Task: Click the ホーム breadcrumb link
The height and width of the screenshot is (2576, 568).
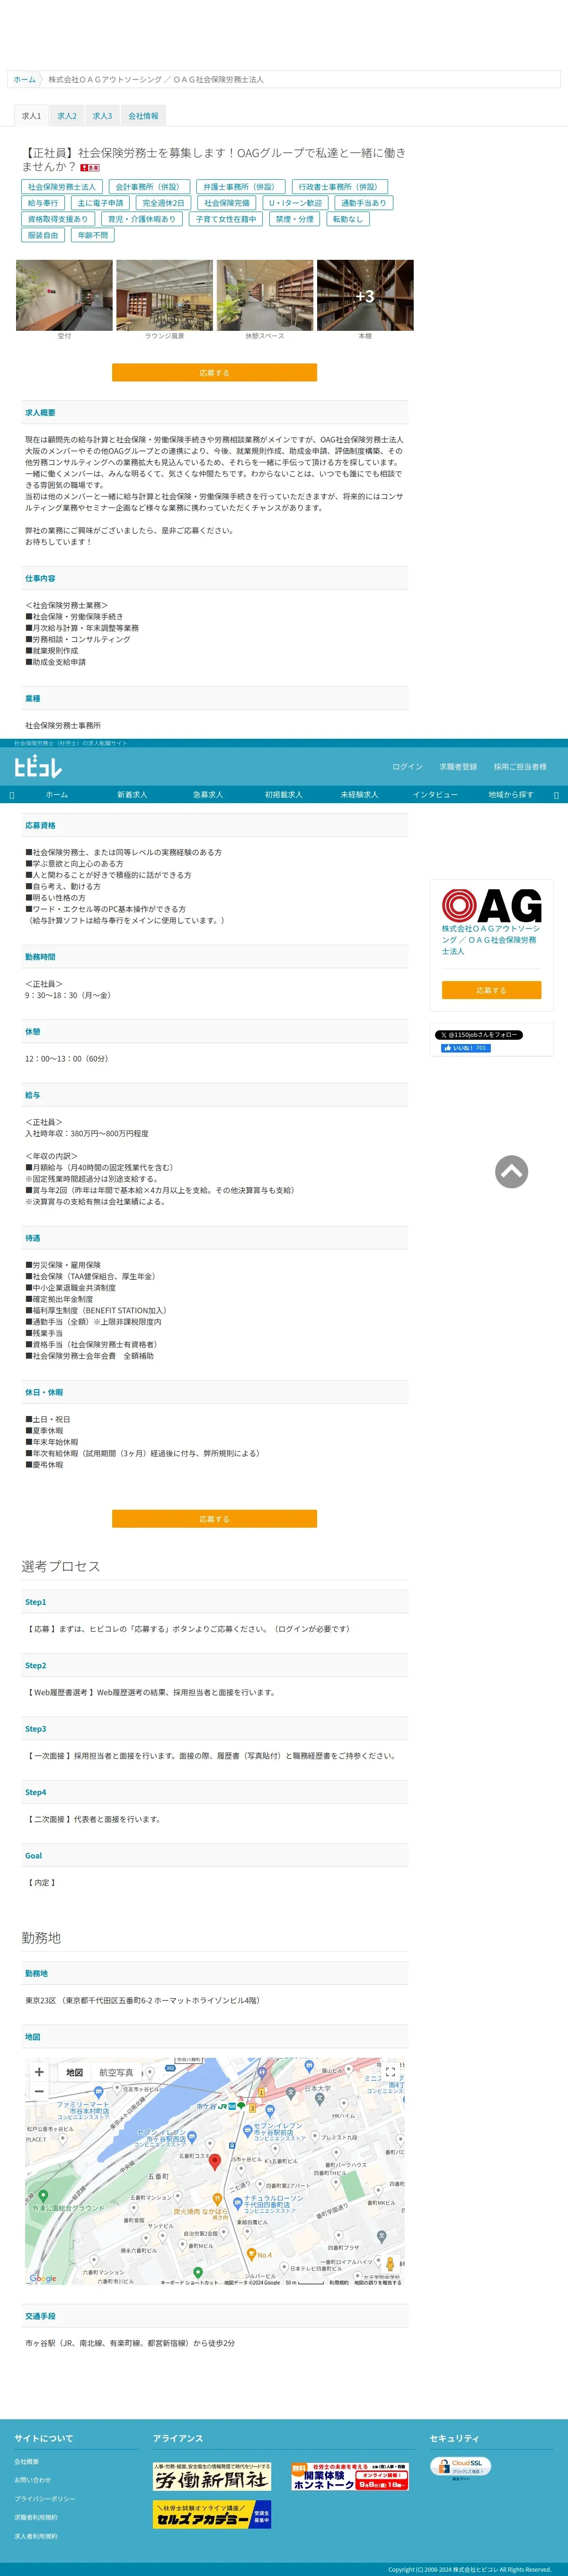Action: pyautogui.click(x=25, y=79)
